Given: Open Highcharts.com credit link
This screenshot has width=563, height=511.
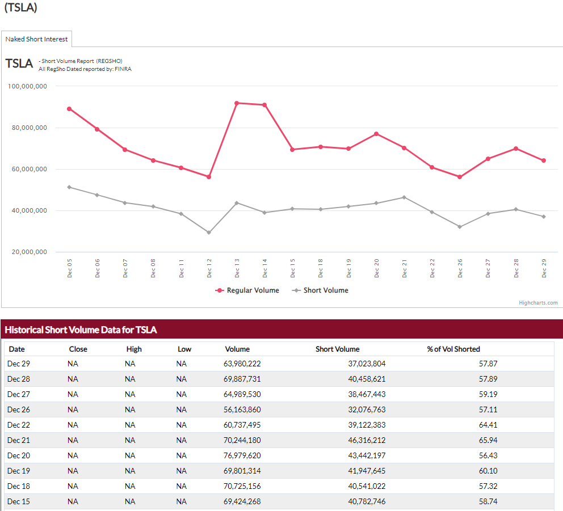Looking at the screenshot, I should coord(538,302).
